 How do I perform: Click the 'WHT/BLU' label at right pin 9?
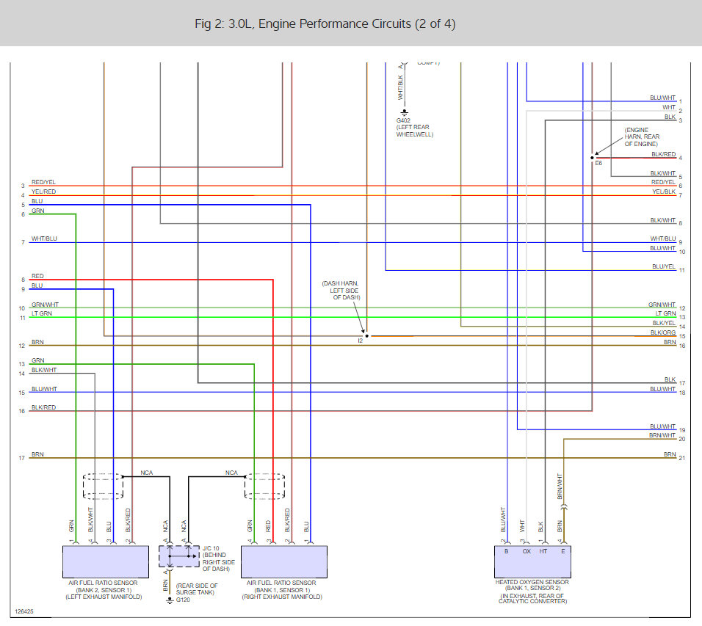pyautogui.click(x=663, y=239)
